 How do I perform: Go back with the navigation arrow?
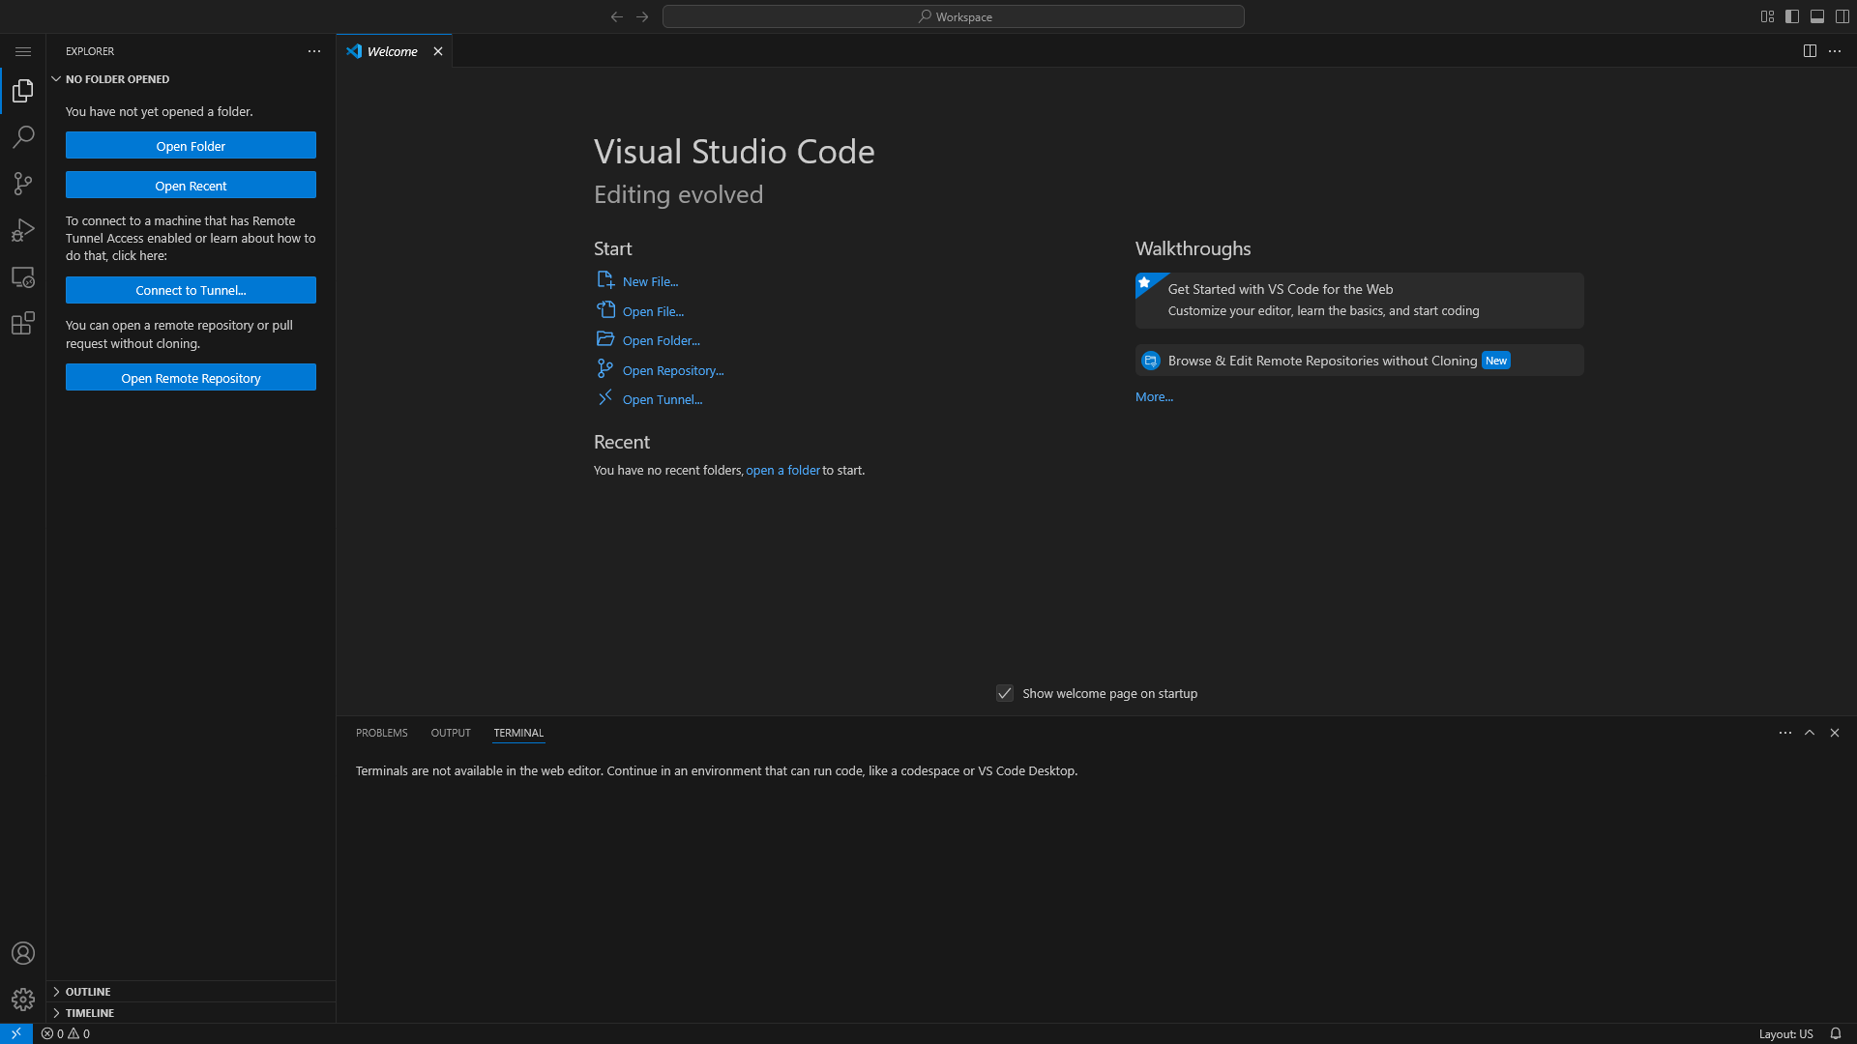click(x=617, y=16)
